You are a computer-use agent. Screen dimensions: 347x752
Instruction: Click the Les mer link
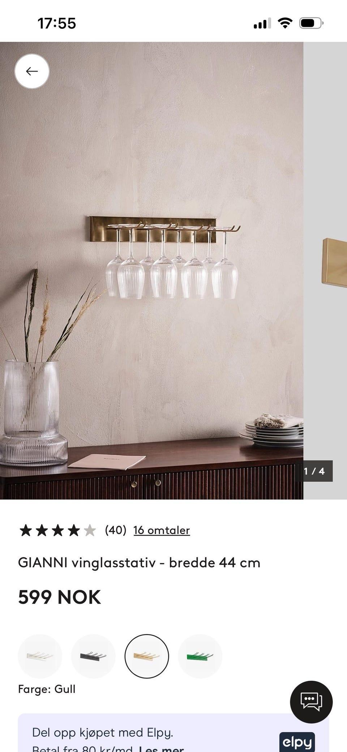(161, 748)
